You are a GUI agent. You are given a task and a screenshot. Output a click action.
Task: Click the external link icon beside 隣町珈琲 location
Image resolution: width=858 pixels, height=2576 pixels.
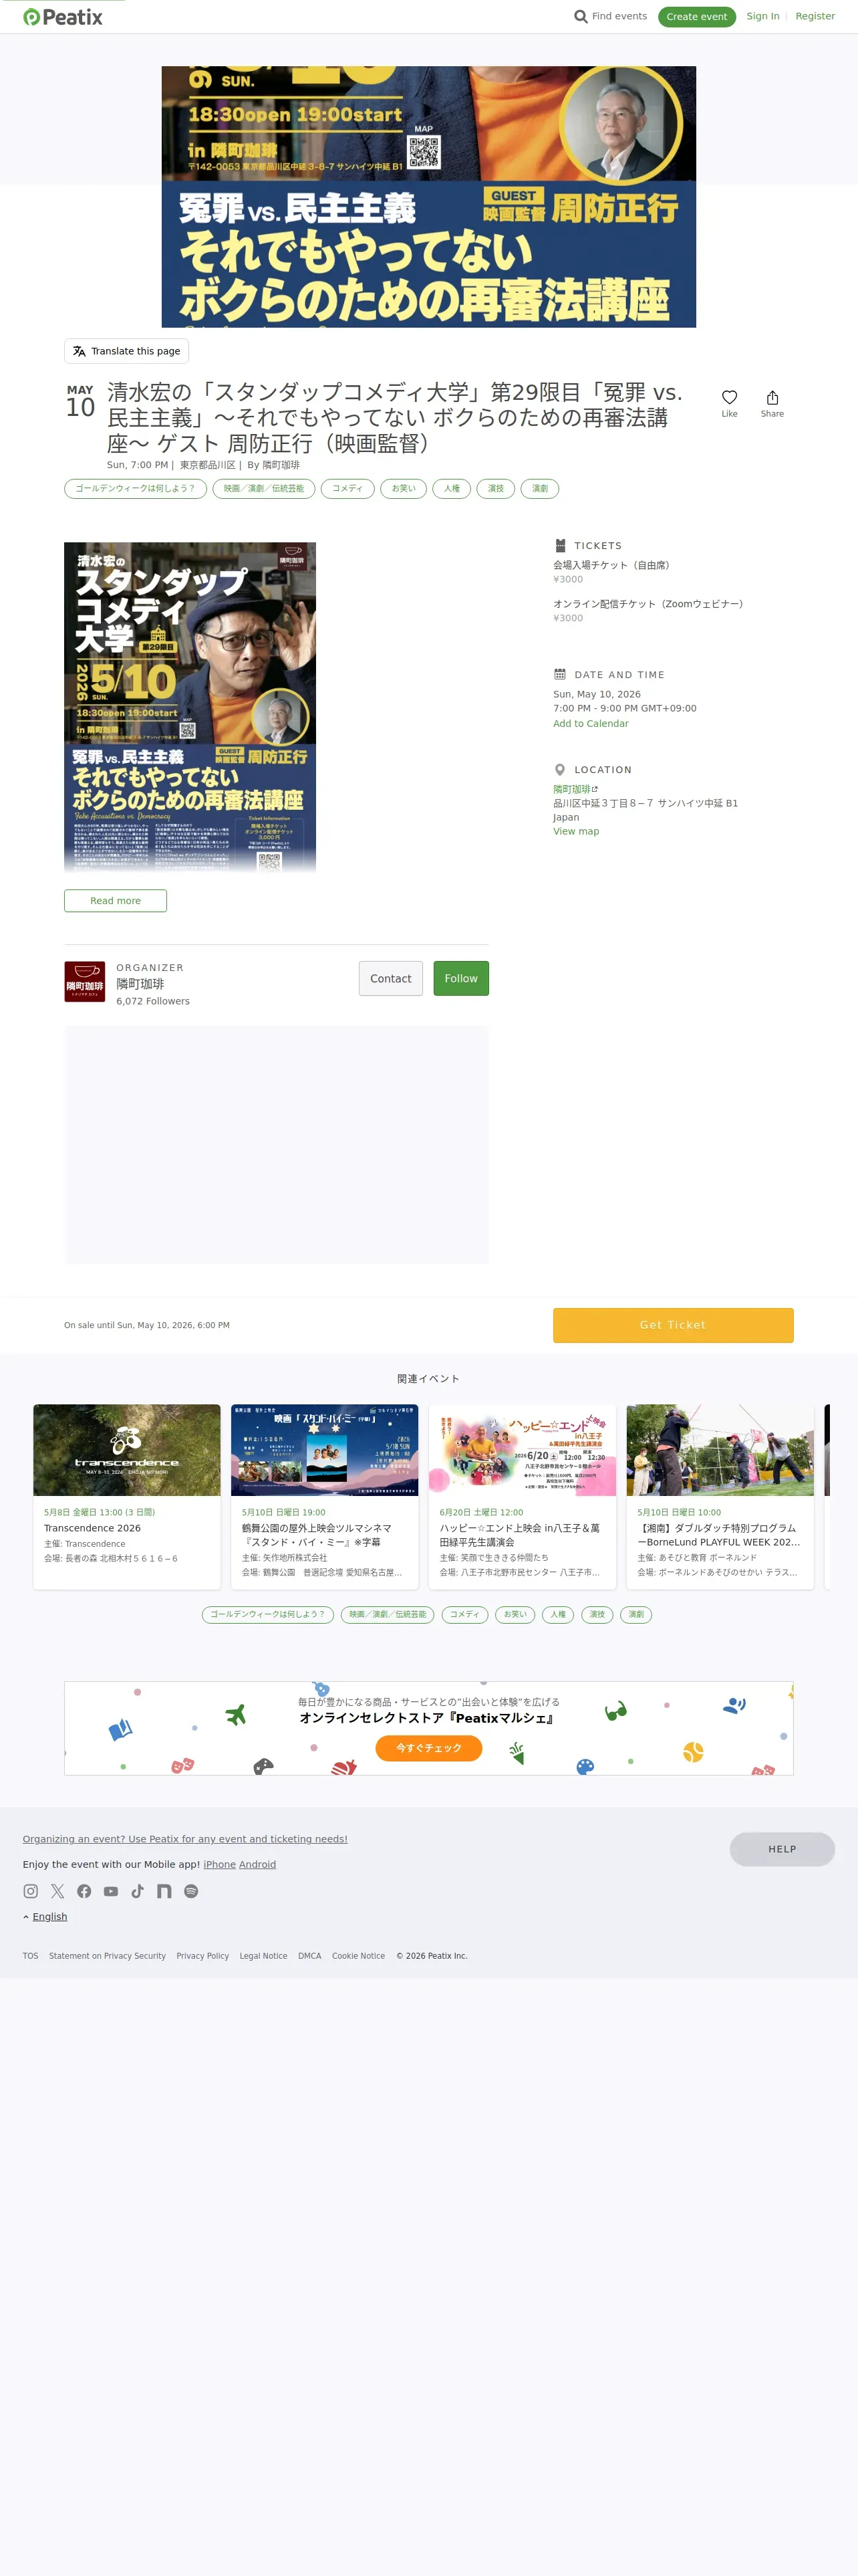[595, 789]
